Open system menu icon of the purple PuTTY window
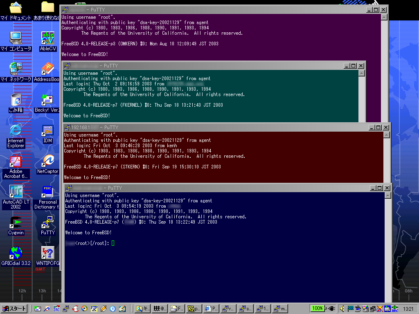The width and height of the screenshot is (419, 314). (65, 10)
